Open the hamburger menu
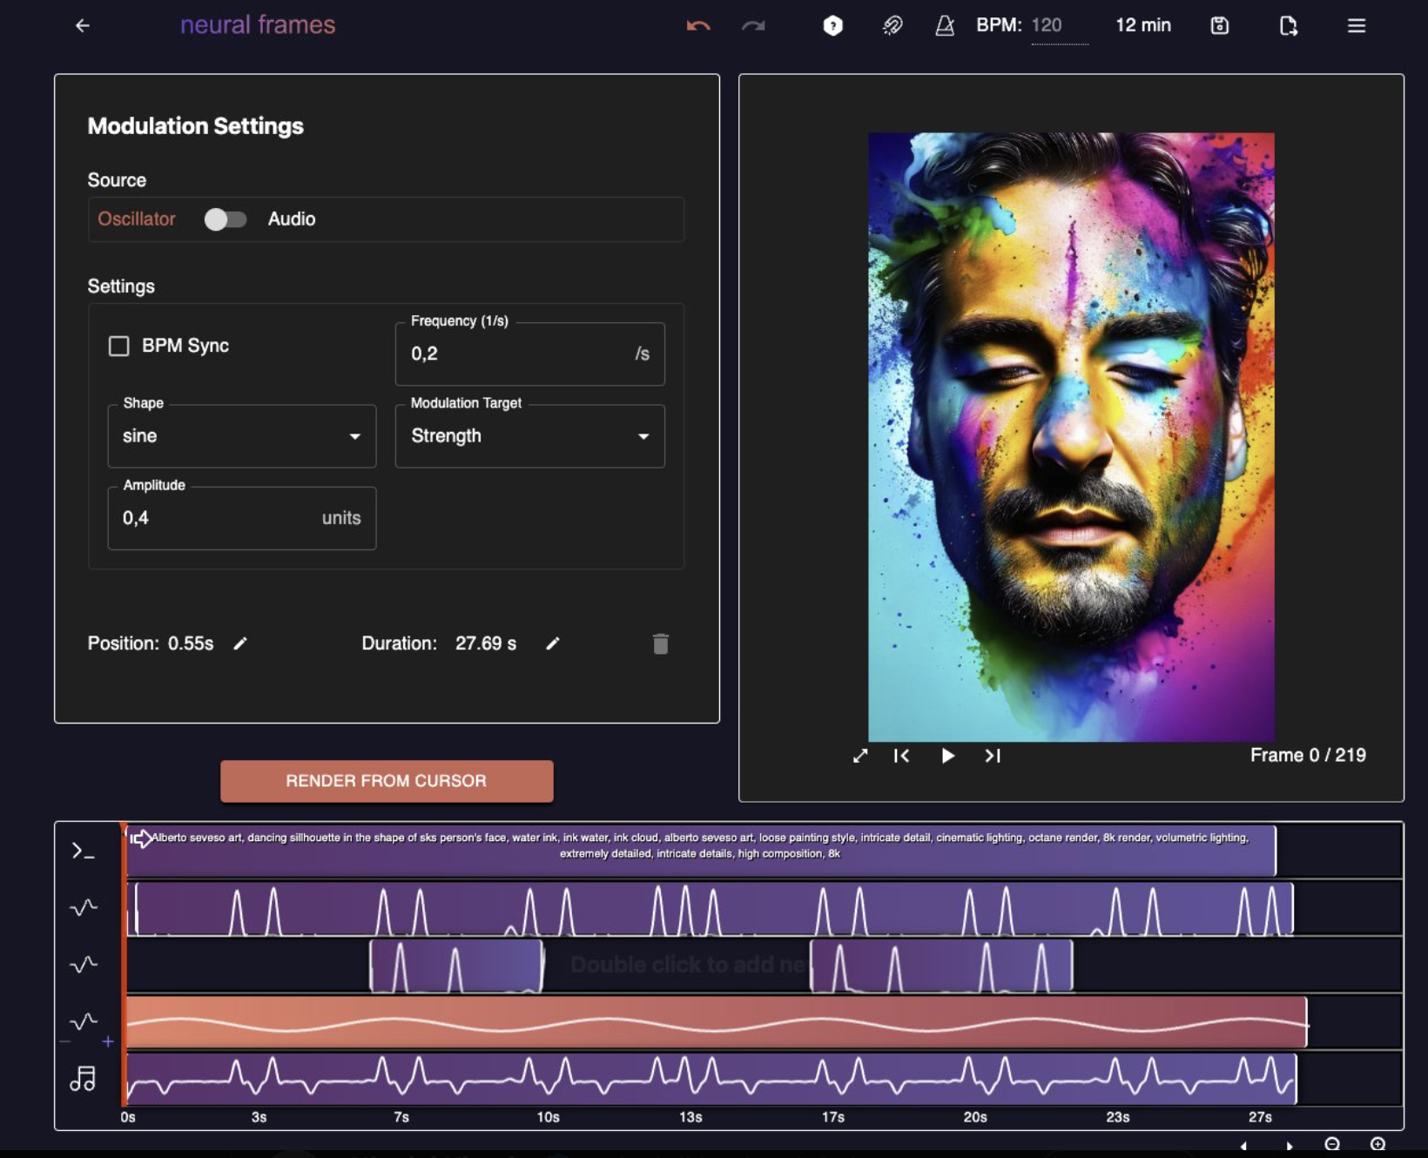Screen dimensions: 1428x1158 click(1356, 26)
